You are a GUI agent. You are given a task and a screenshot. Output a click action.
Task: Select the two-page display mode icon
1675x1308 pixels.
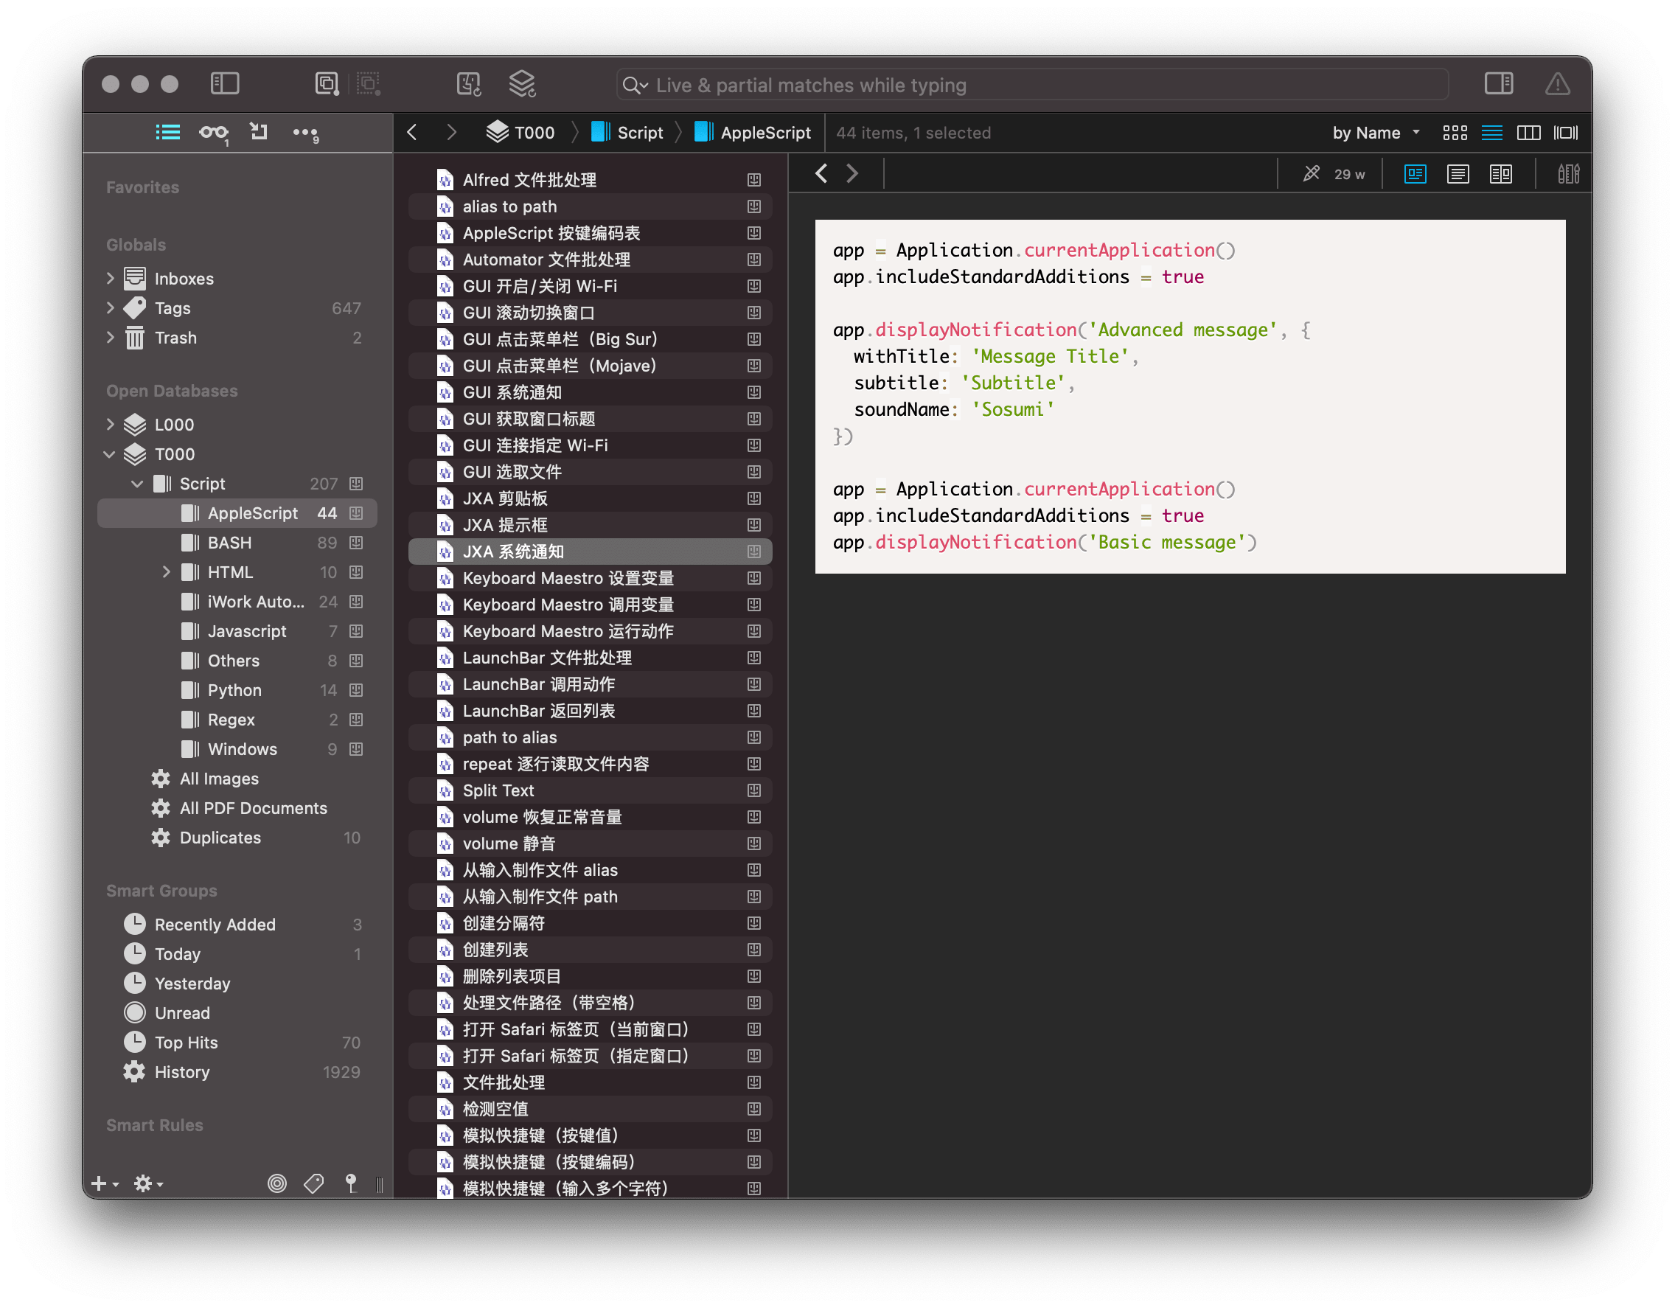coord(1501,174)
